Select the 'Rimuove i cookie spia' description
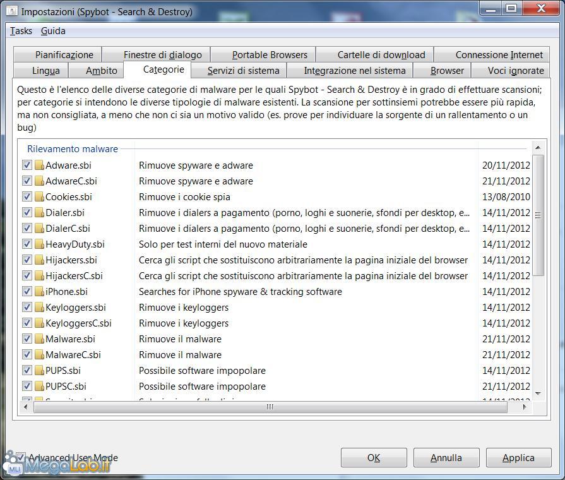Viewport: 565px width, 480px height. [x=184, y=197]
